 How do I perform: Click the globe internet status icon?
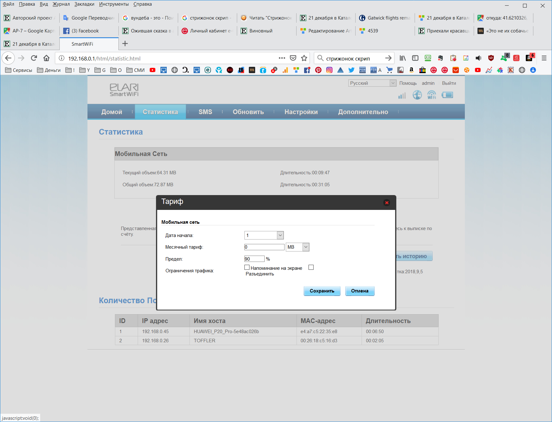click(x=417, y=95)
